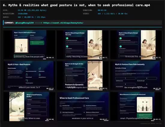The image size is (165, 127).
Task: Click the Physical Load weight icon
Action: click(27, 75)
